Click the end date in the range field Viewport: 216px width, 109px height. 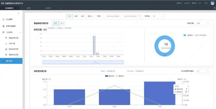[x=130, y=16]
